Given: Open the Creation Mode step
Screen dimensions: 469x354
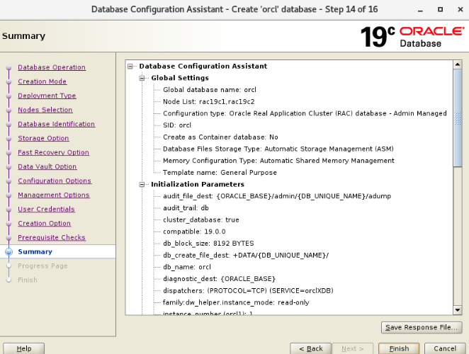Looking at the screenshot, I should [x=42, y=81].
